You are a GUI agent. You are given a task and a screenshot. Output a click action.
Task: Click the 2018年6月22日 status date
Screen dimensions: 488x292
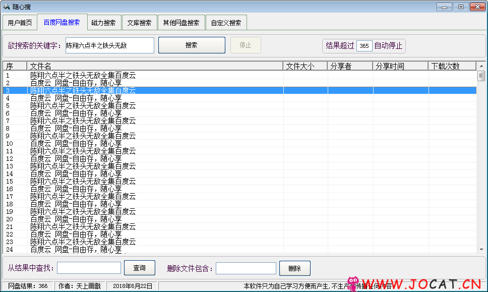click(x=133, y=286)
